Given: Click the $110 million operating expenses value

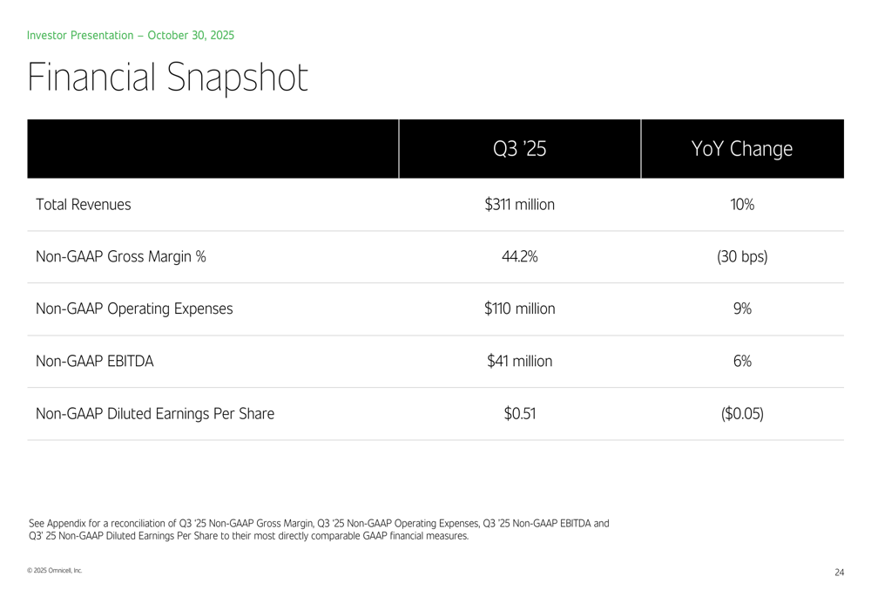Looking at the screenshot, I should (x=520, y=309).
